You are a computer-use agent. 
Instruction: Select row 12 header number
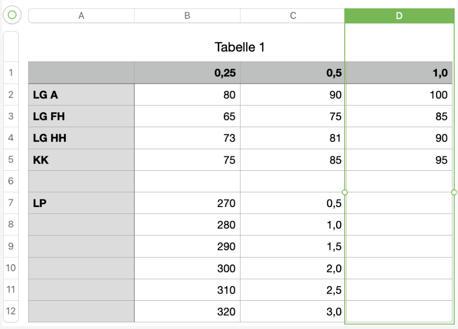point(11,311)
